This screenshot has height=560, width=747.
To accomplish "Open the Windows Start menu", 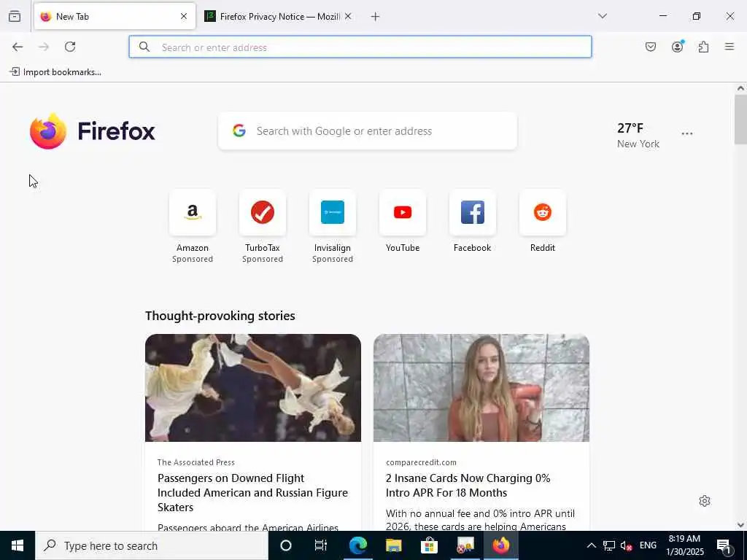I will coord(18,545).
